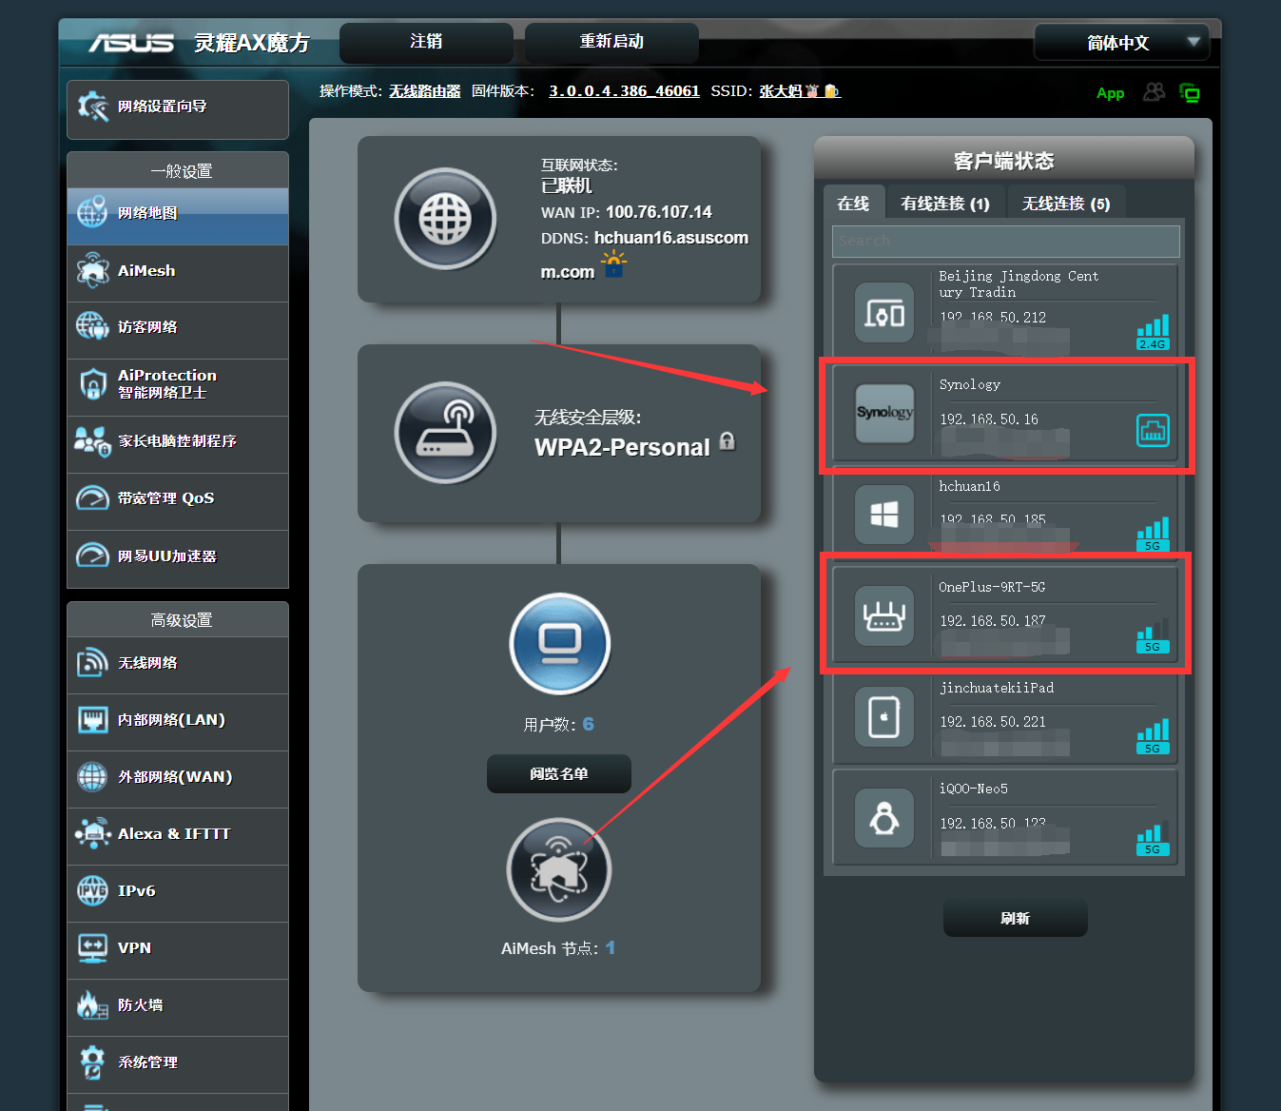Click the SSID 张大妈 link
The height and width of the screenshot is (1111, 1281).
tap(800, 91)
